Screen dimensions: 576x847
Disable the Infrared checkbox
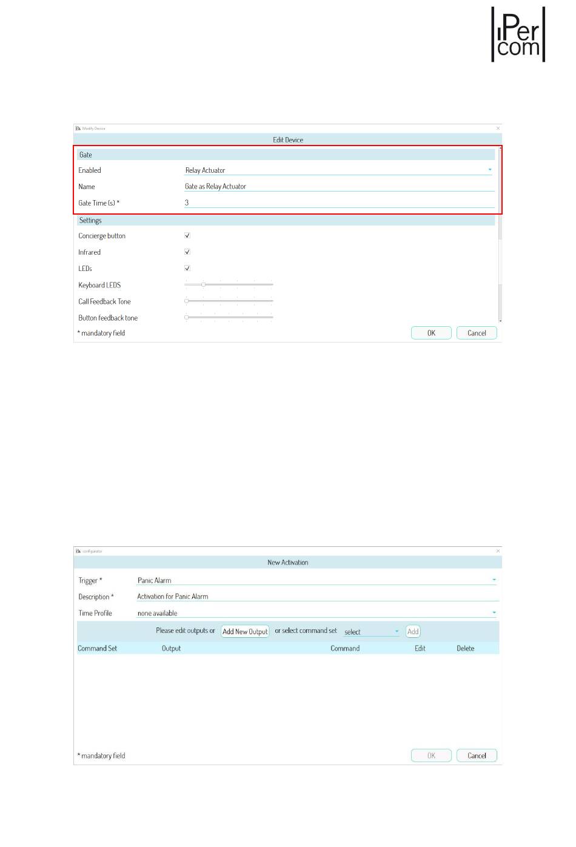[x=187, y=252]
